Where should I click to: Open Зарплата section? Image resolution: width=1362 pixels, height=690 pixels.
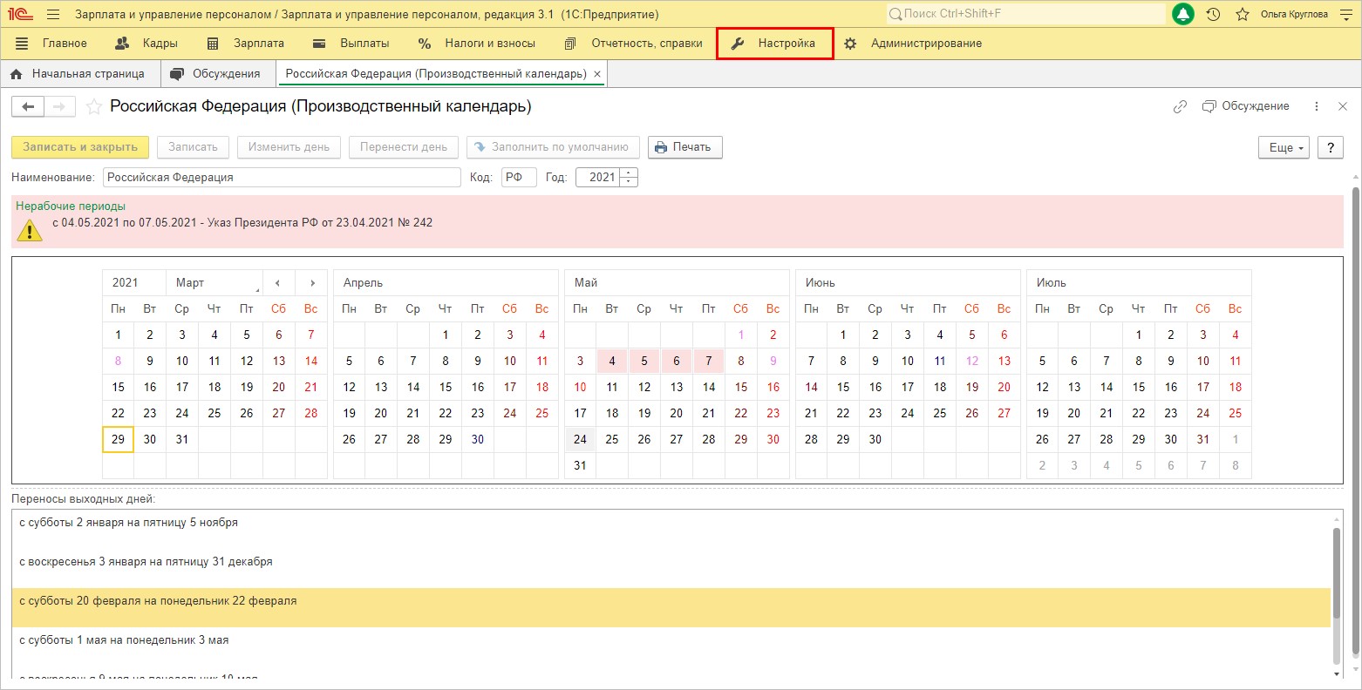pos(246,43)
